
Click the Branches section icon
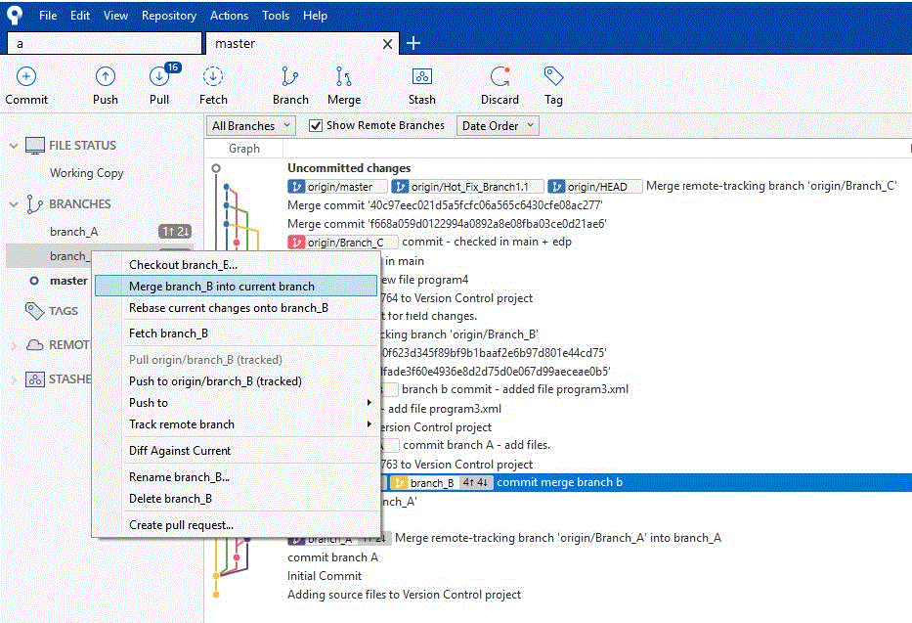coord(35,204)
